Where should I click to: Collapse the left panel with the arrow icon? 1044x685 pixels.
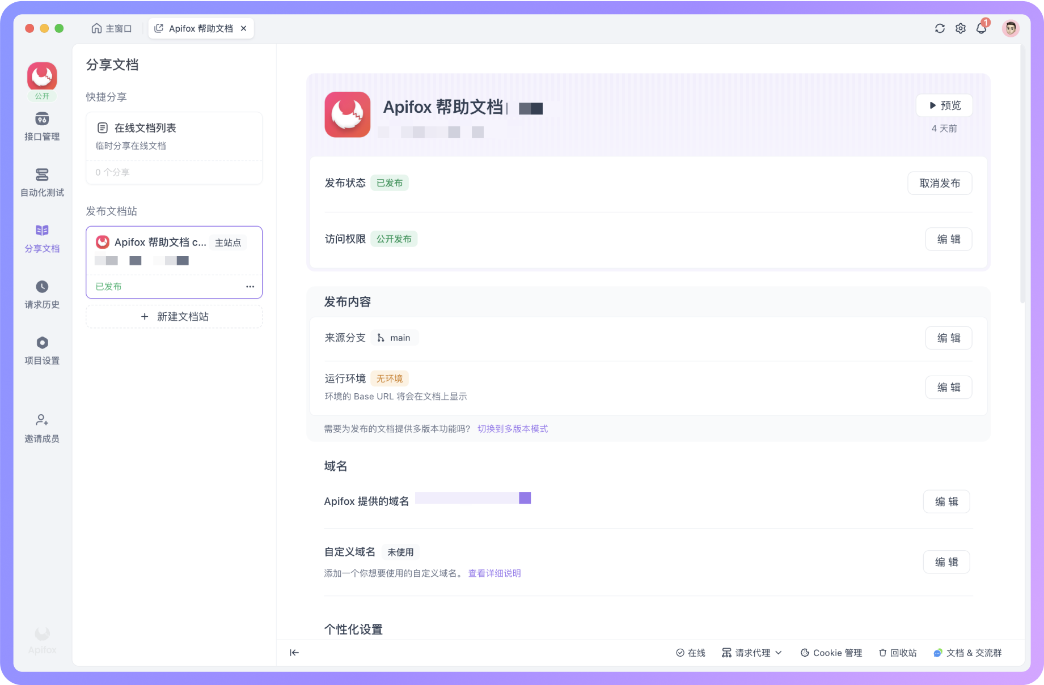pos(294,653)
